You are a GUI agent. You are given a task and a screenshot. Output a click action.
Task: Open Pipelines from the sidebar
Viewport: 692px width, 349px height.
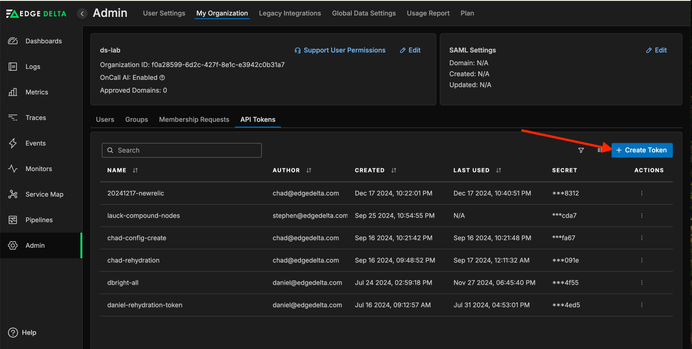click(x=39, y=220)
